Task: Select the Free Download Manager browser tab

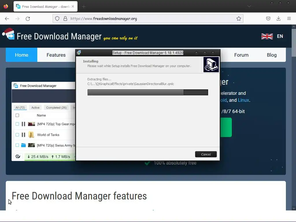Action: pos(45,6)
